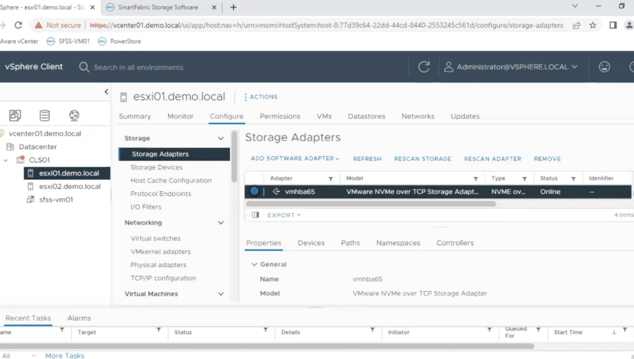Click the adapter table horizontal scrollbar
Screen dimensions: 634x359
tap(371, 204)
